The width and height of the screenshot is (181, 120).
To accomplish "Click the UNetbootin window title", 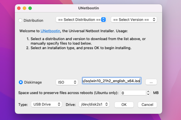I will (88, 8).
